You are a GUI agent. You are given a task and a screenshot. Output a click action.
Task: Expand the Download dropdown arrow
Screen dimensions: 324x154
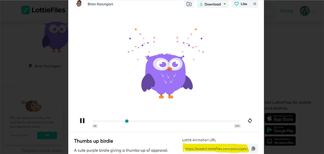(x=225, y=4)
